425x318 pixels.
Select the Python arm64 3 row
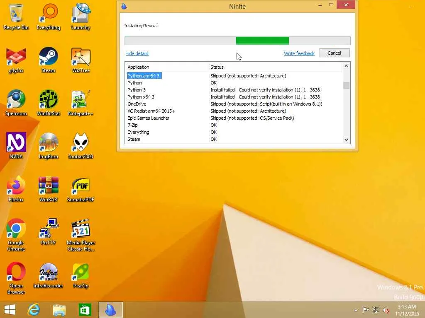point(234,76)
